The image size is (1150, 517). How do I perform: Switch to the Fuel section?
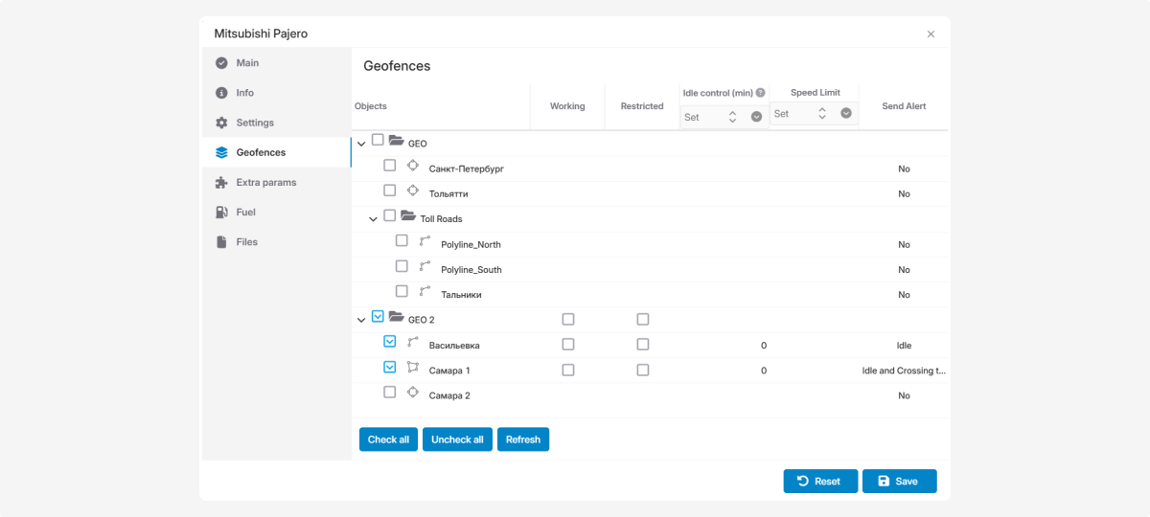click(247, 212)
